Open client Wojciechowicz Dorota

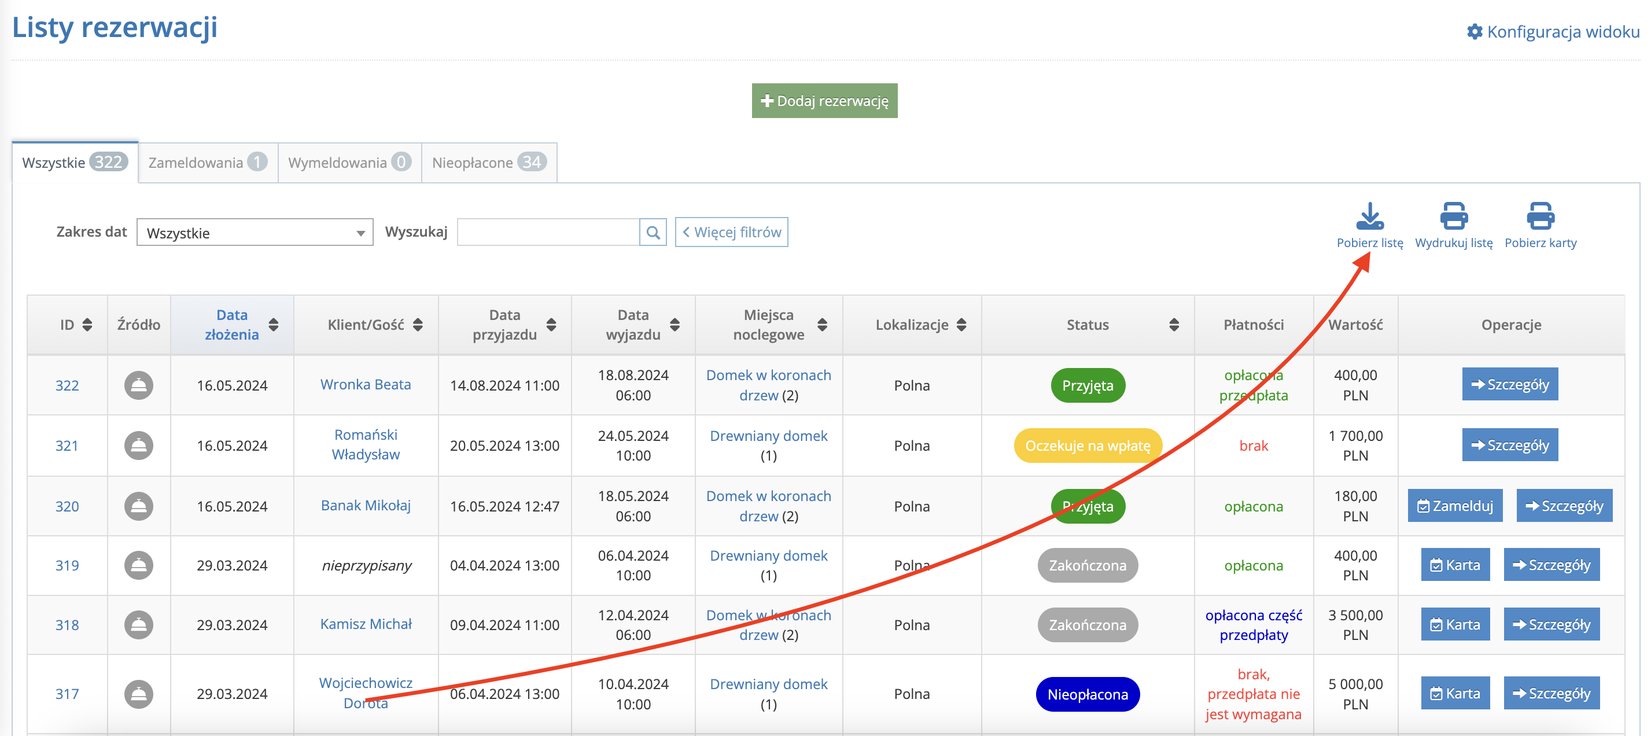coord(366,693)
